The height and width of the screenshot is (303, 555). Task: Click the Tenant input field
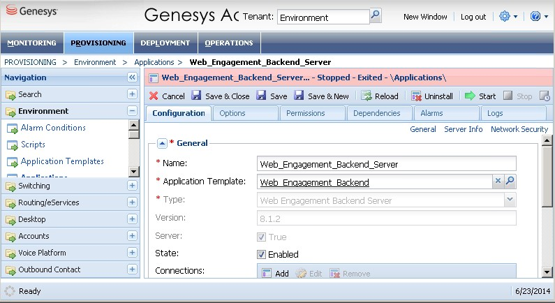pyautogui.click(x=323, y=17)
